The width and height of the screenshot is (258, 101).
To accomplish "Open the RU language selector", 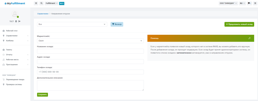I will [x=242, y=3].
